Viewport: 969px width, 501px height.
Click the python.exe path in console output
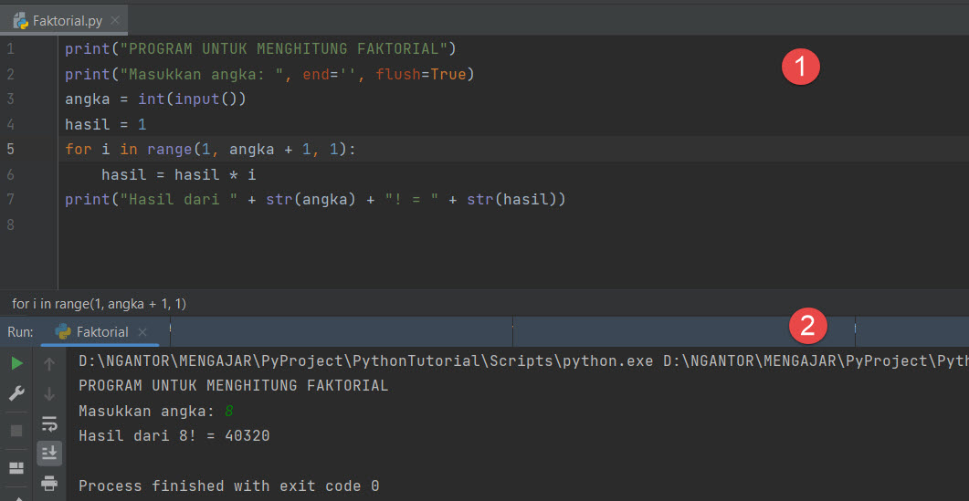(365, 361)
